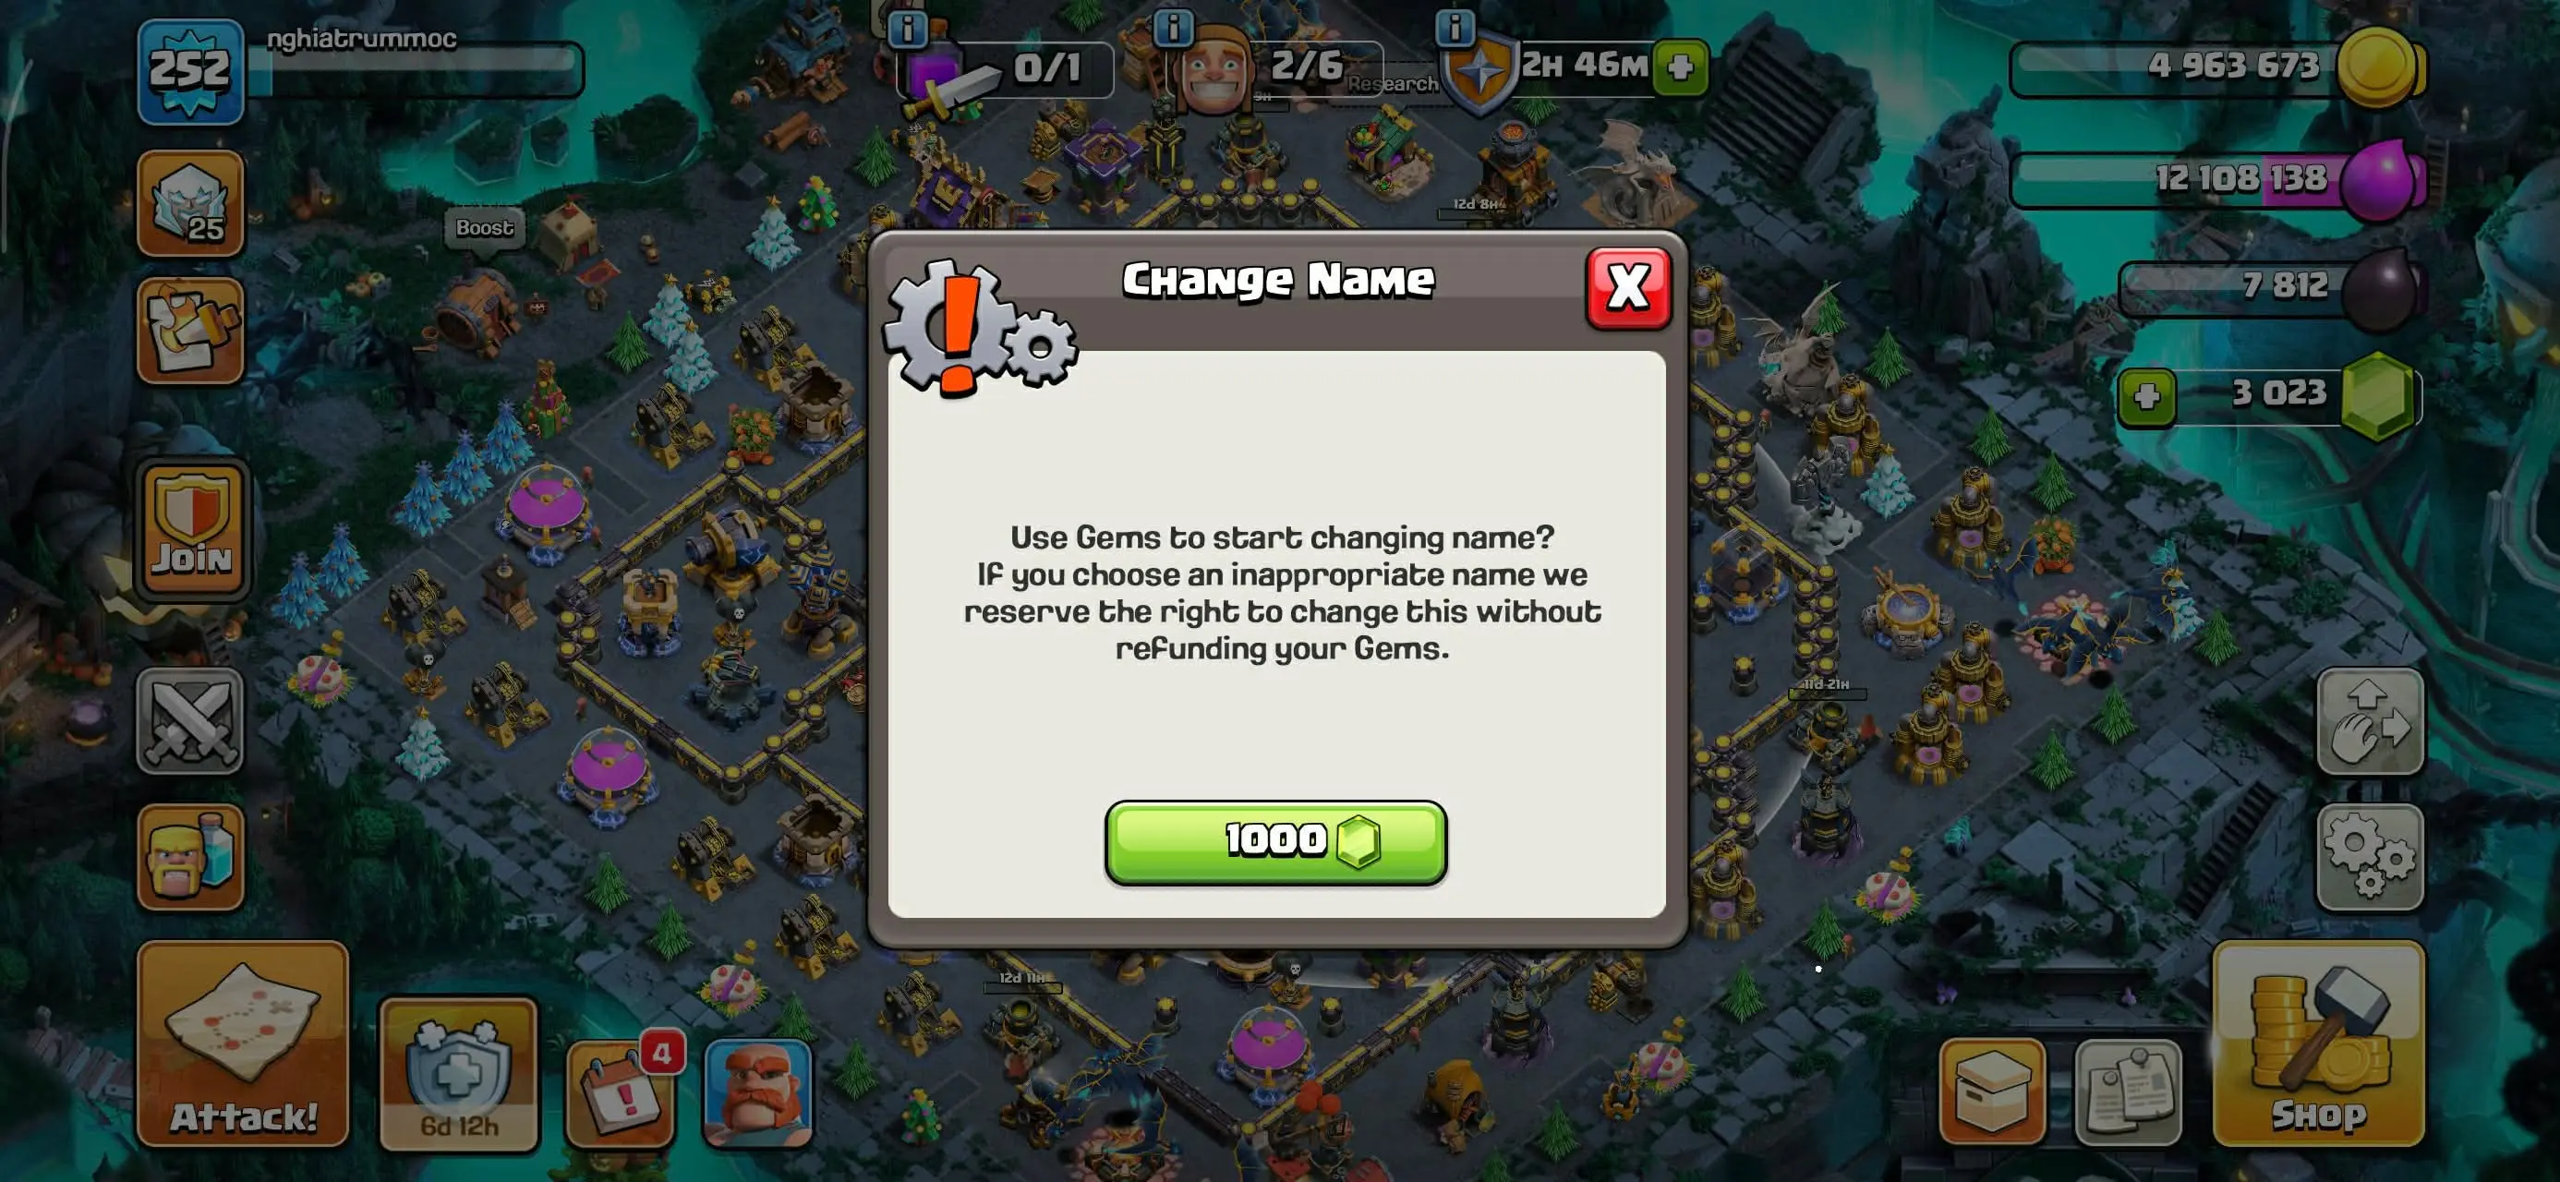
Task: Open the settings gears icon
Action: point(2370,857)
